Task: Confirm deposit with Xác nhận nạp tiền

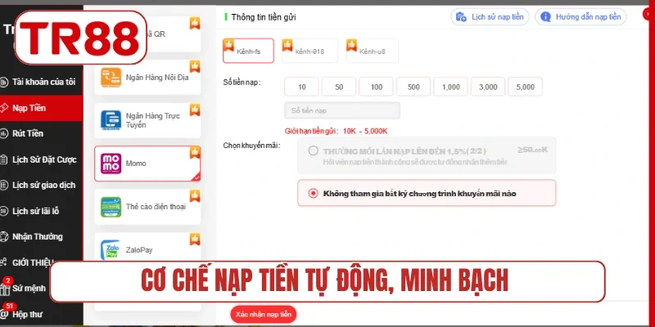Action: click(264, 314)
